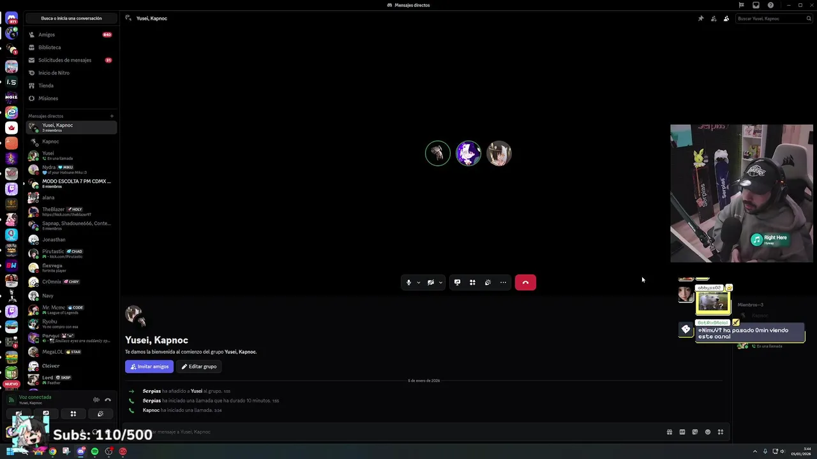Open camera options dropdown arrow

pyautogui.click(x=440, y=282)
